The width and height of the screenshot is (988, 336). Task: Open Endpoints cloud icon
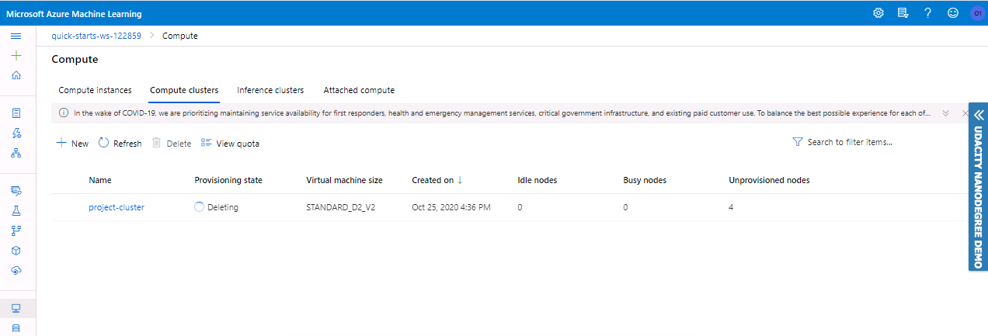pyautogui.click(x=16, y=270)
